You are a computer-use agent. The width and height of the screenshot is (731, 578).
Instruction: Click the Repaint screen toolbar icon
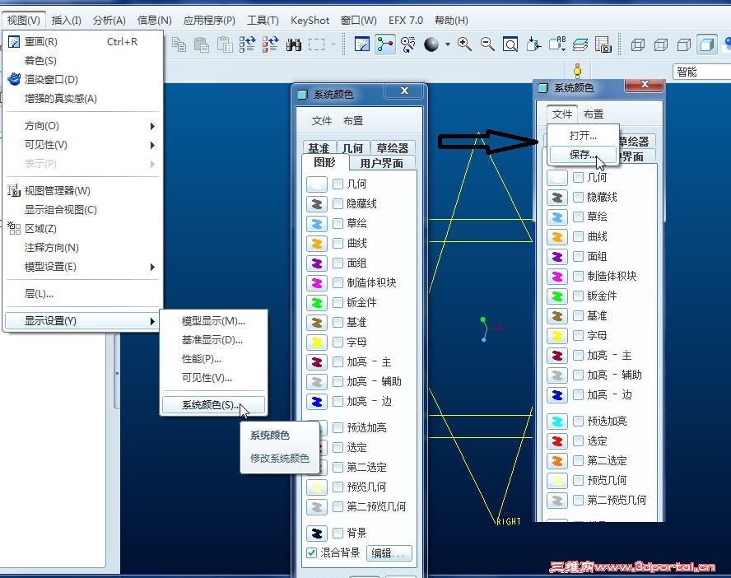[362, 44]
